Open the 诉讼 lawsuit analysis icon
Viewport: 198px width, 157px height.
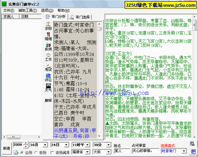(x=48, y=78)
